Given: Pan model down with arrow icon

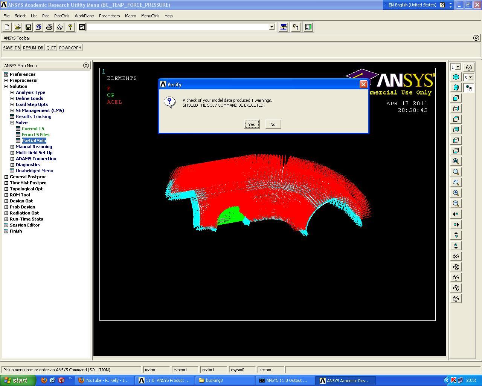Looking at the screenshot, I should click(456, 246).
